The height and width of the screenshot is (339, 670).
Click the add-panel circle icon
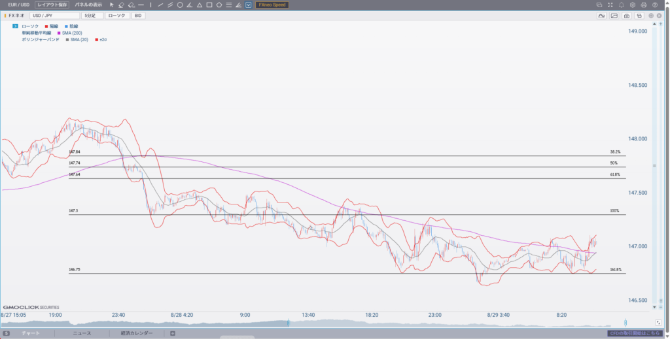tap(651, 16)
